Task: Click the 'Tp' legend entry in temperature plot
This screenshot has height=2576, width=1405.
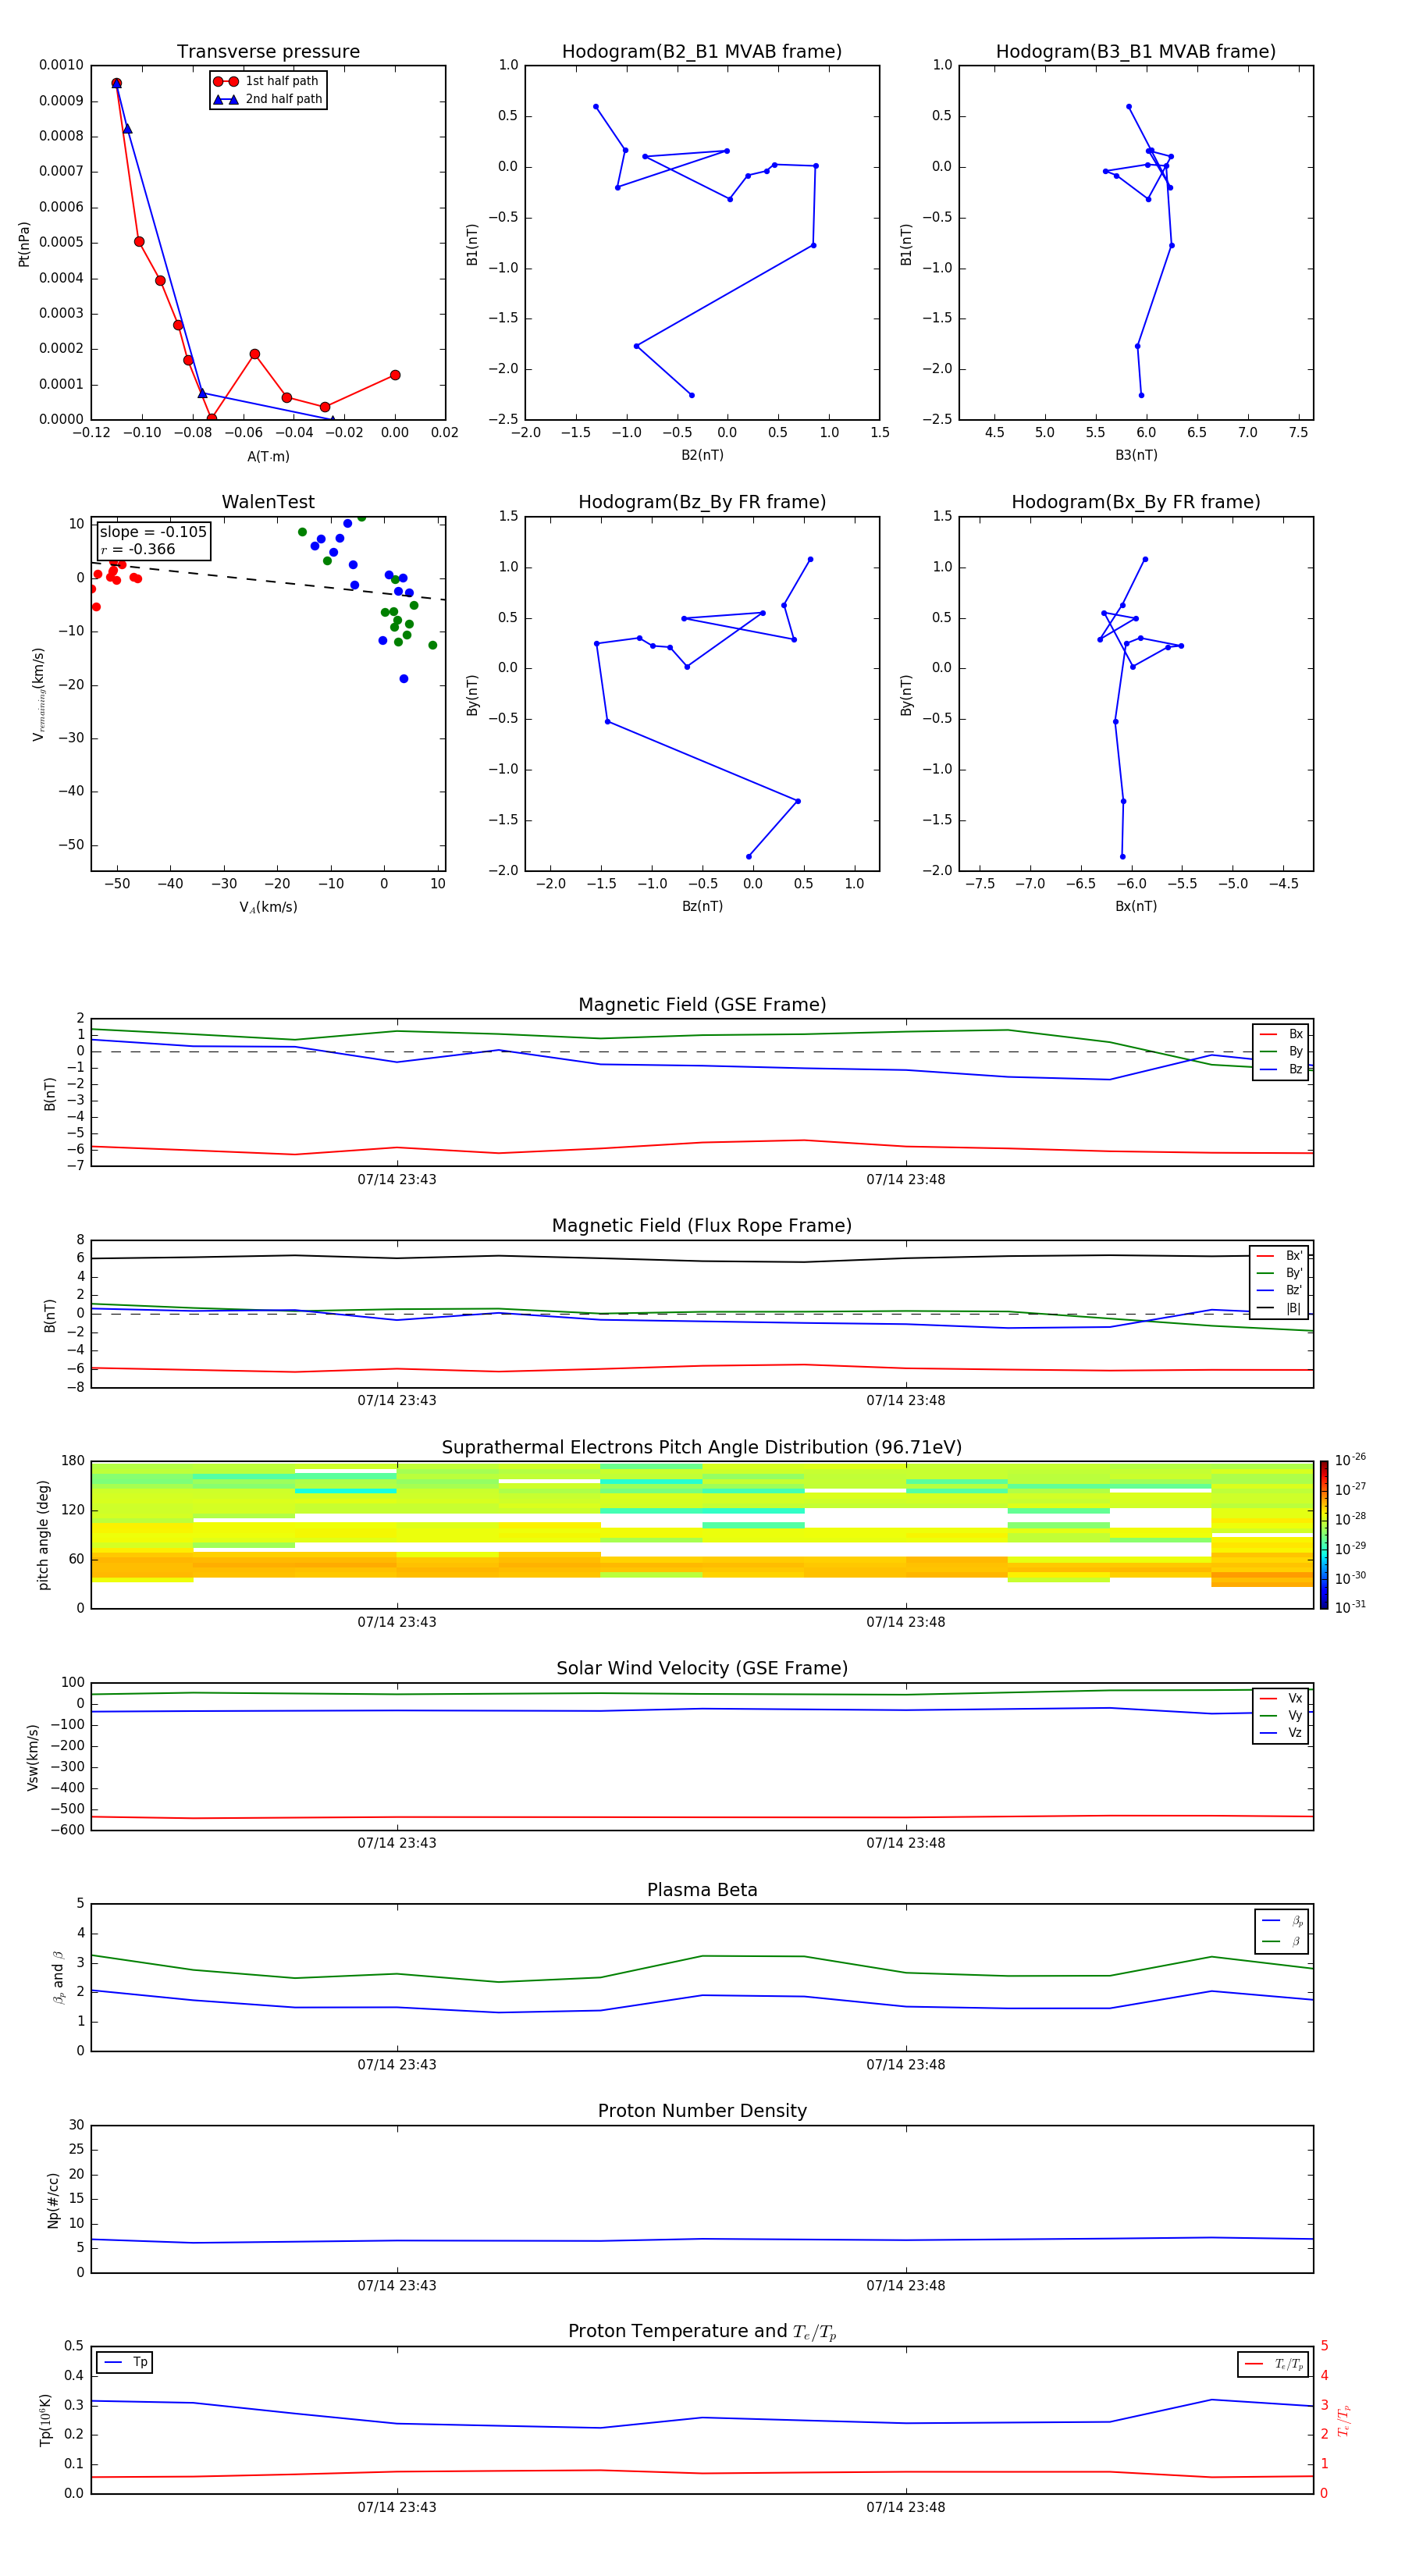Action: click(x=124, y=2362)
